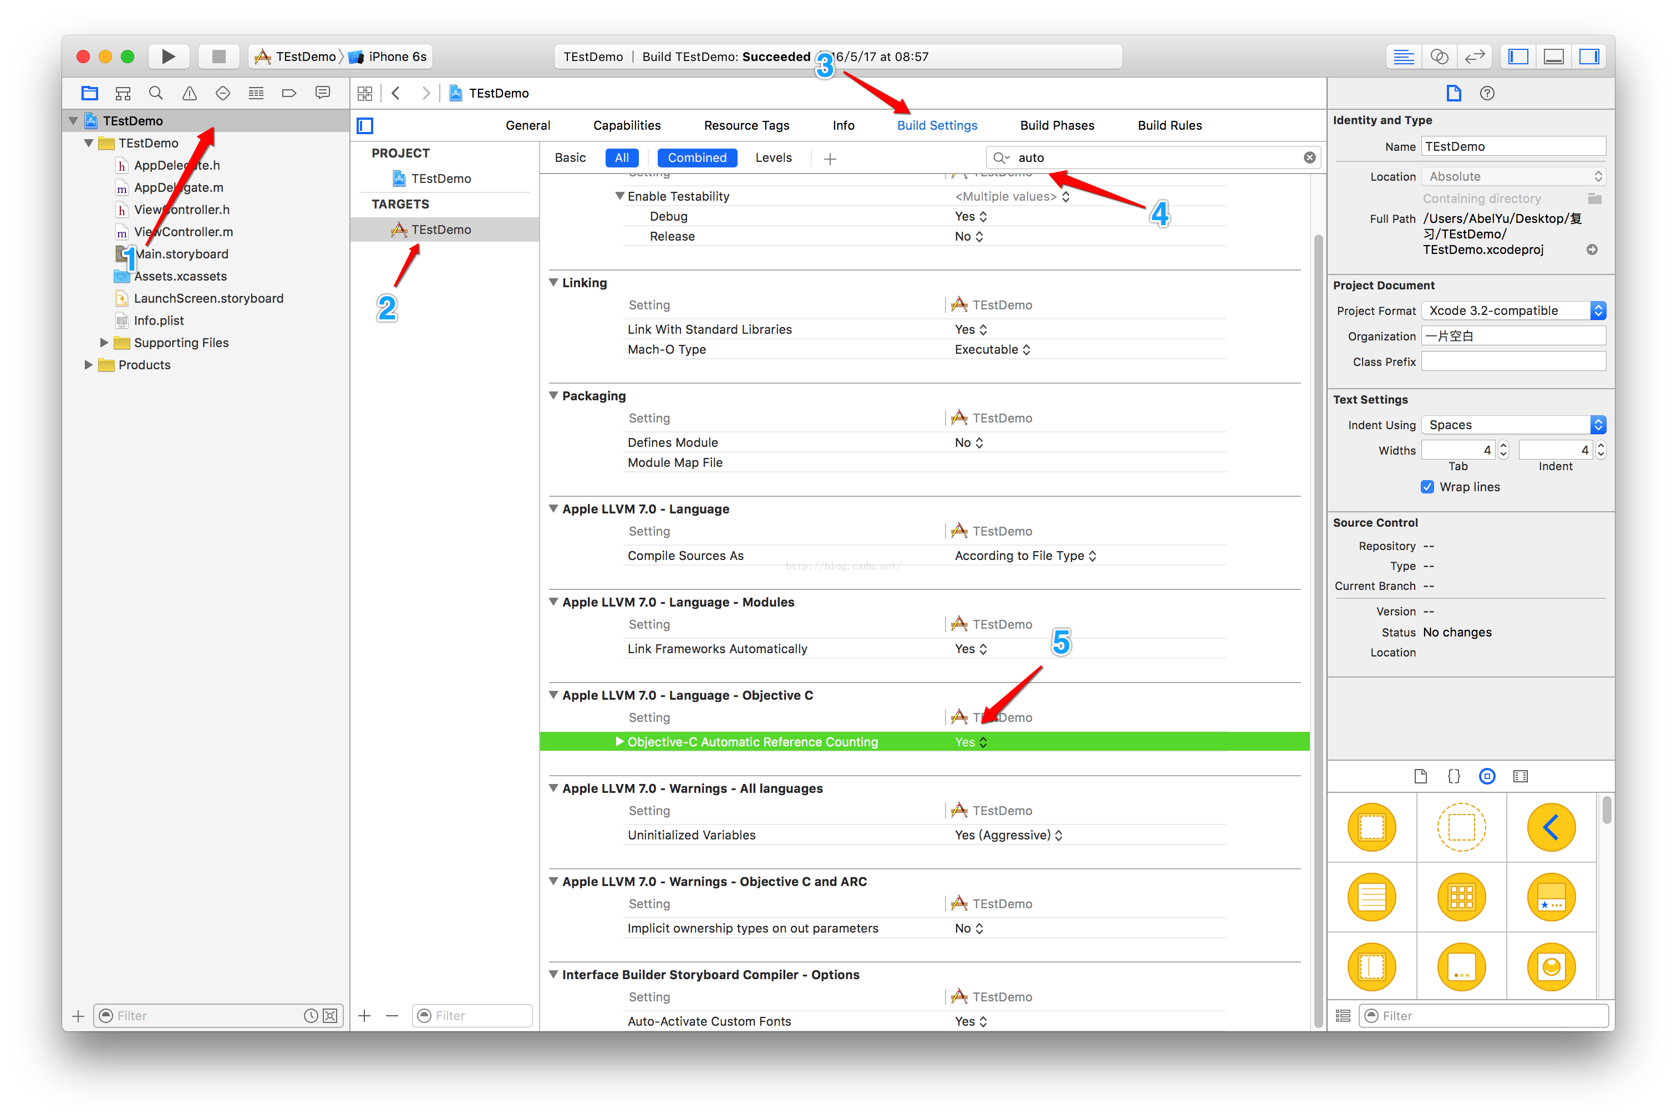Open the Breakpoint navigator icon
This screenshot has width=1677, height=1120.
click(289, 93)
